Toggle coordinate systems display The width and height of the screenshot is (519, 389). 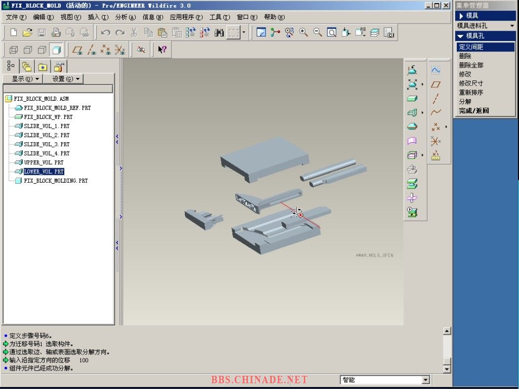[x=120, y=50]
